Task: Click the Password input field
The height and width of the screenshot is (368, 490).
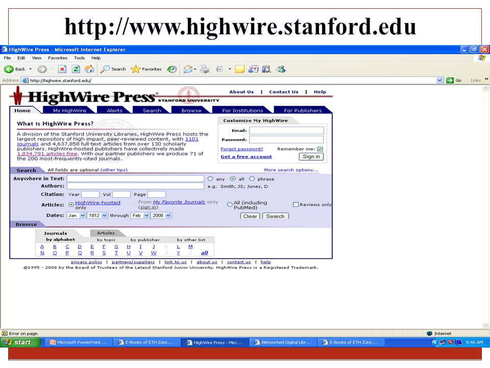Action: pos(286,140)
